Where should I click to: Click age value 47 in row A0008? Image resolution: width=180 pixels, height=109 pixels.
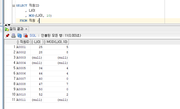point(37,84)
